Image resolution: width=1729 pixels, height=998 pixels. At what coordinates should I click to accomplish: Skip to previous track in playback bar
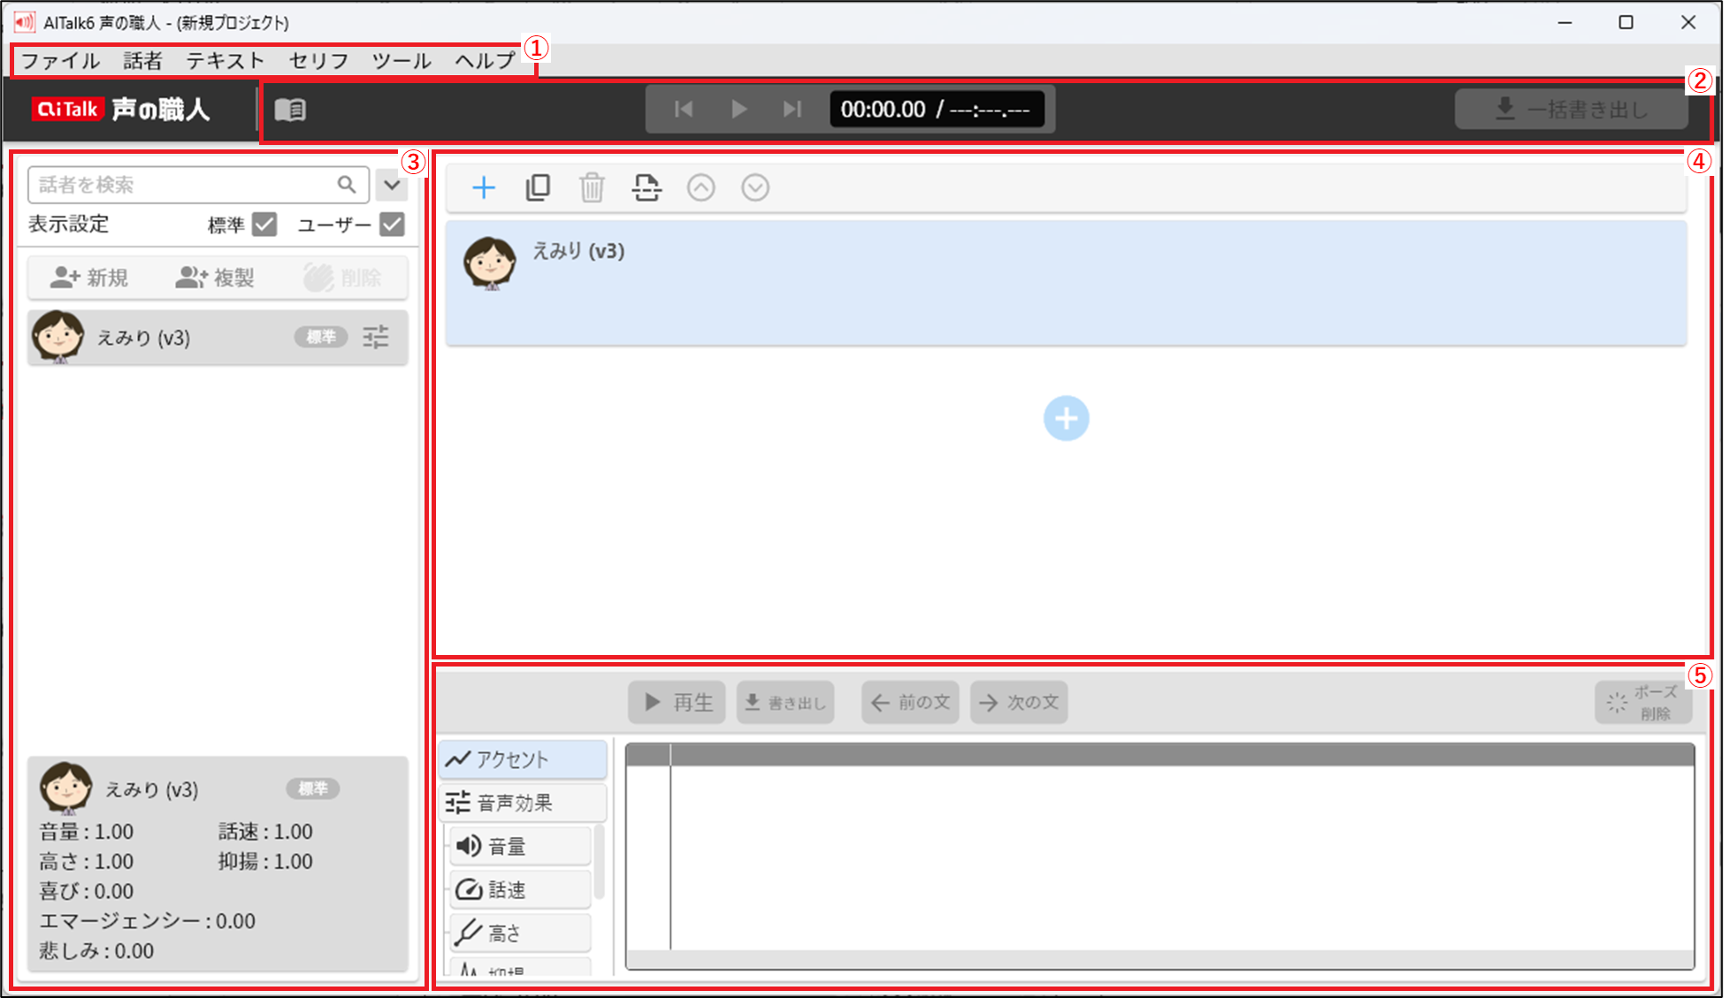click(684, 110)
